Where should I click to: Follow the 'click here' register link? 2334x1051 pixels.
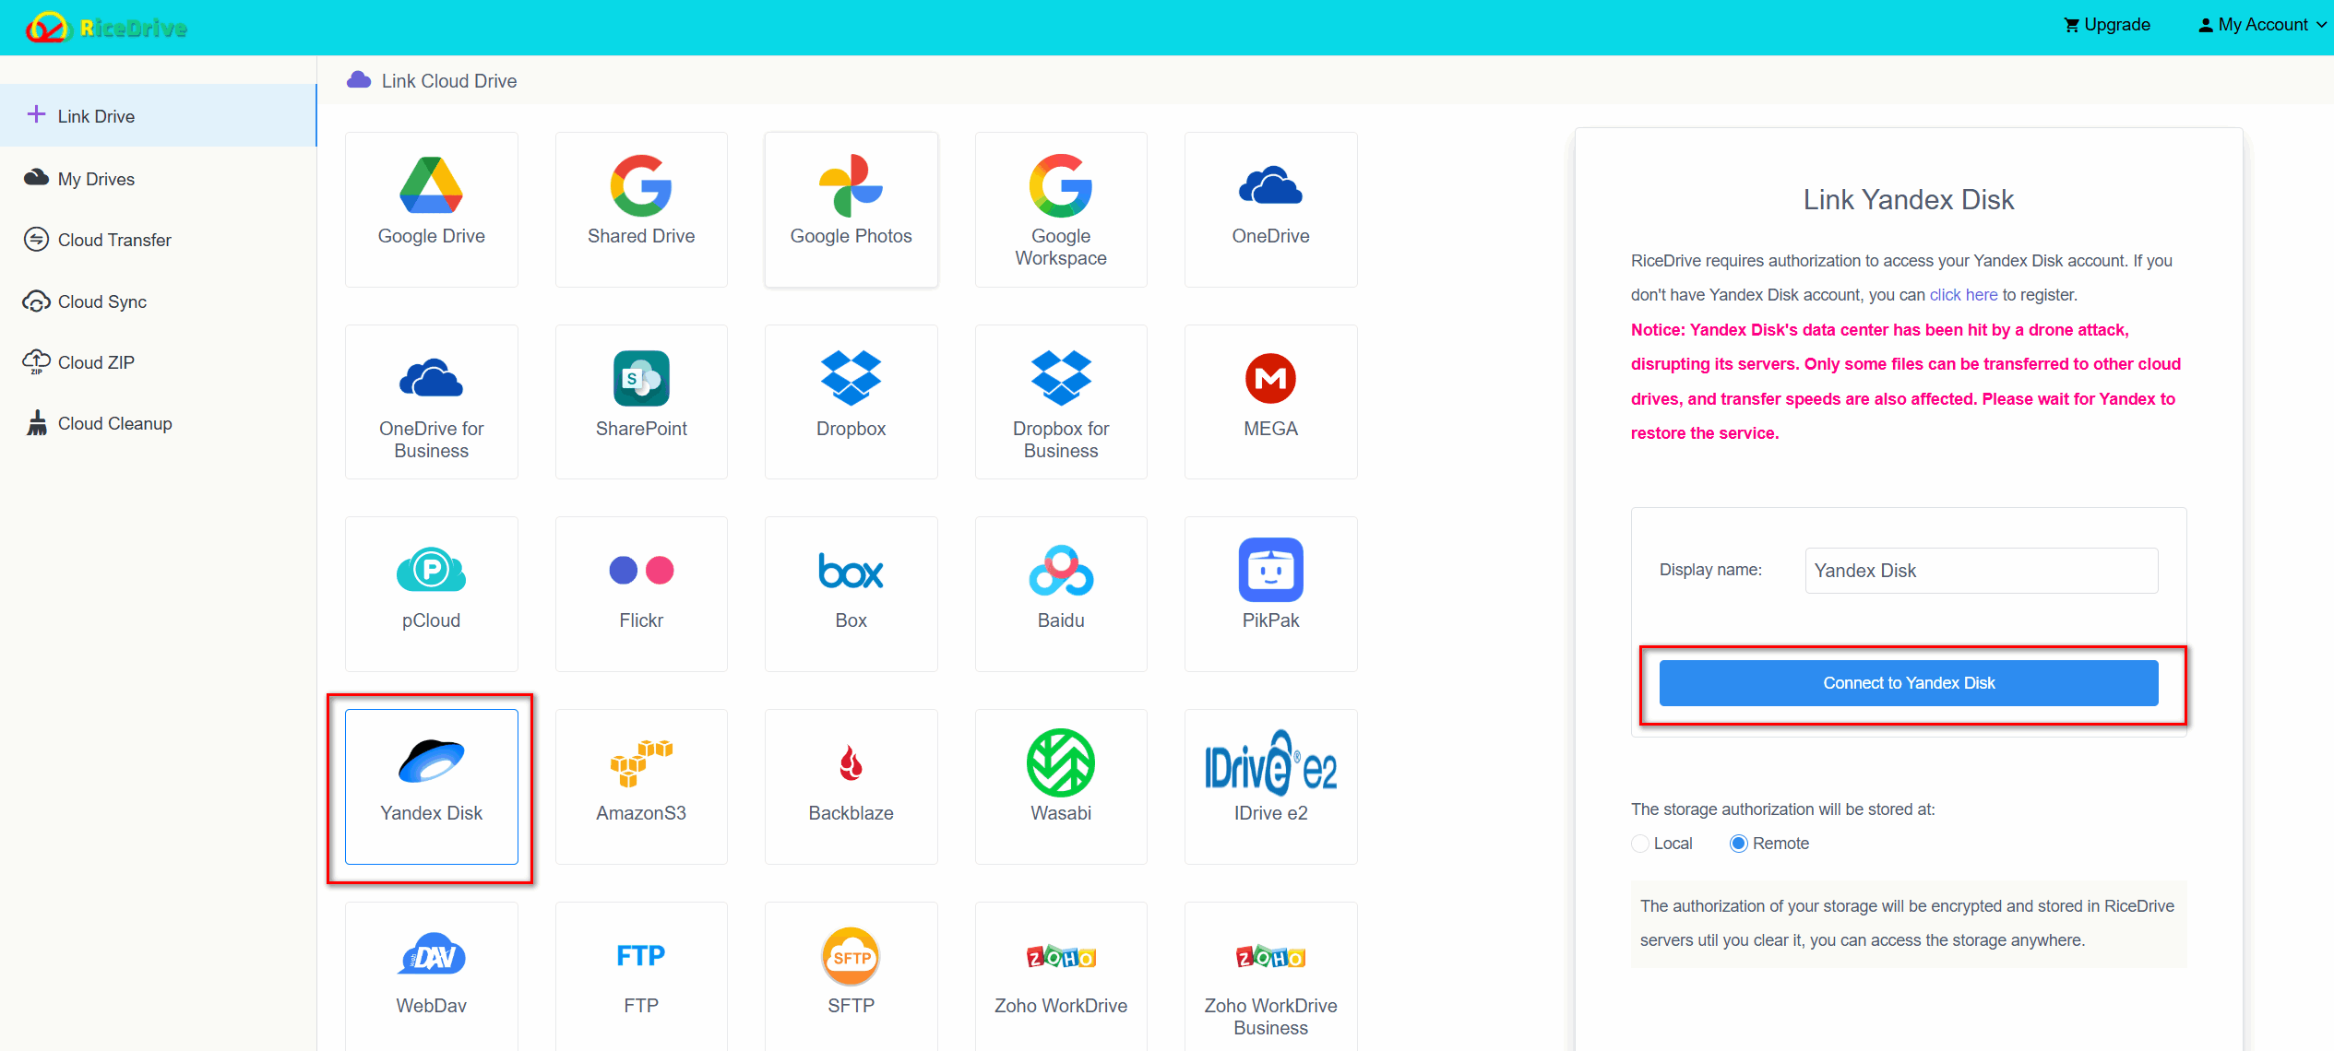click(x=1963, y=295)
